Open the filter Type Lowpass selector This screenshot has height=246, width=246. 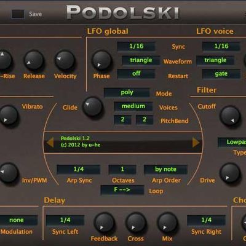point(232,142)
